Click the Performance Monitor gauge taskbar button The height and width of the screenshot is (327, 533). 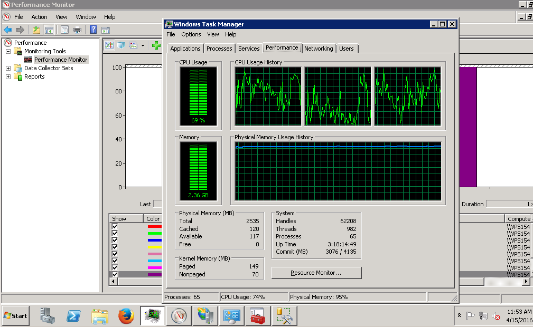[x=179, y=316]
